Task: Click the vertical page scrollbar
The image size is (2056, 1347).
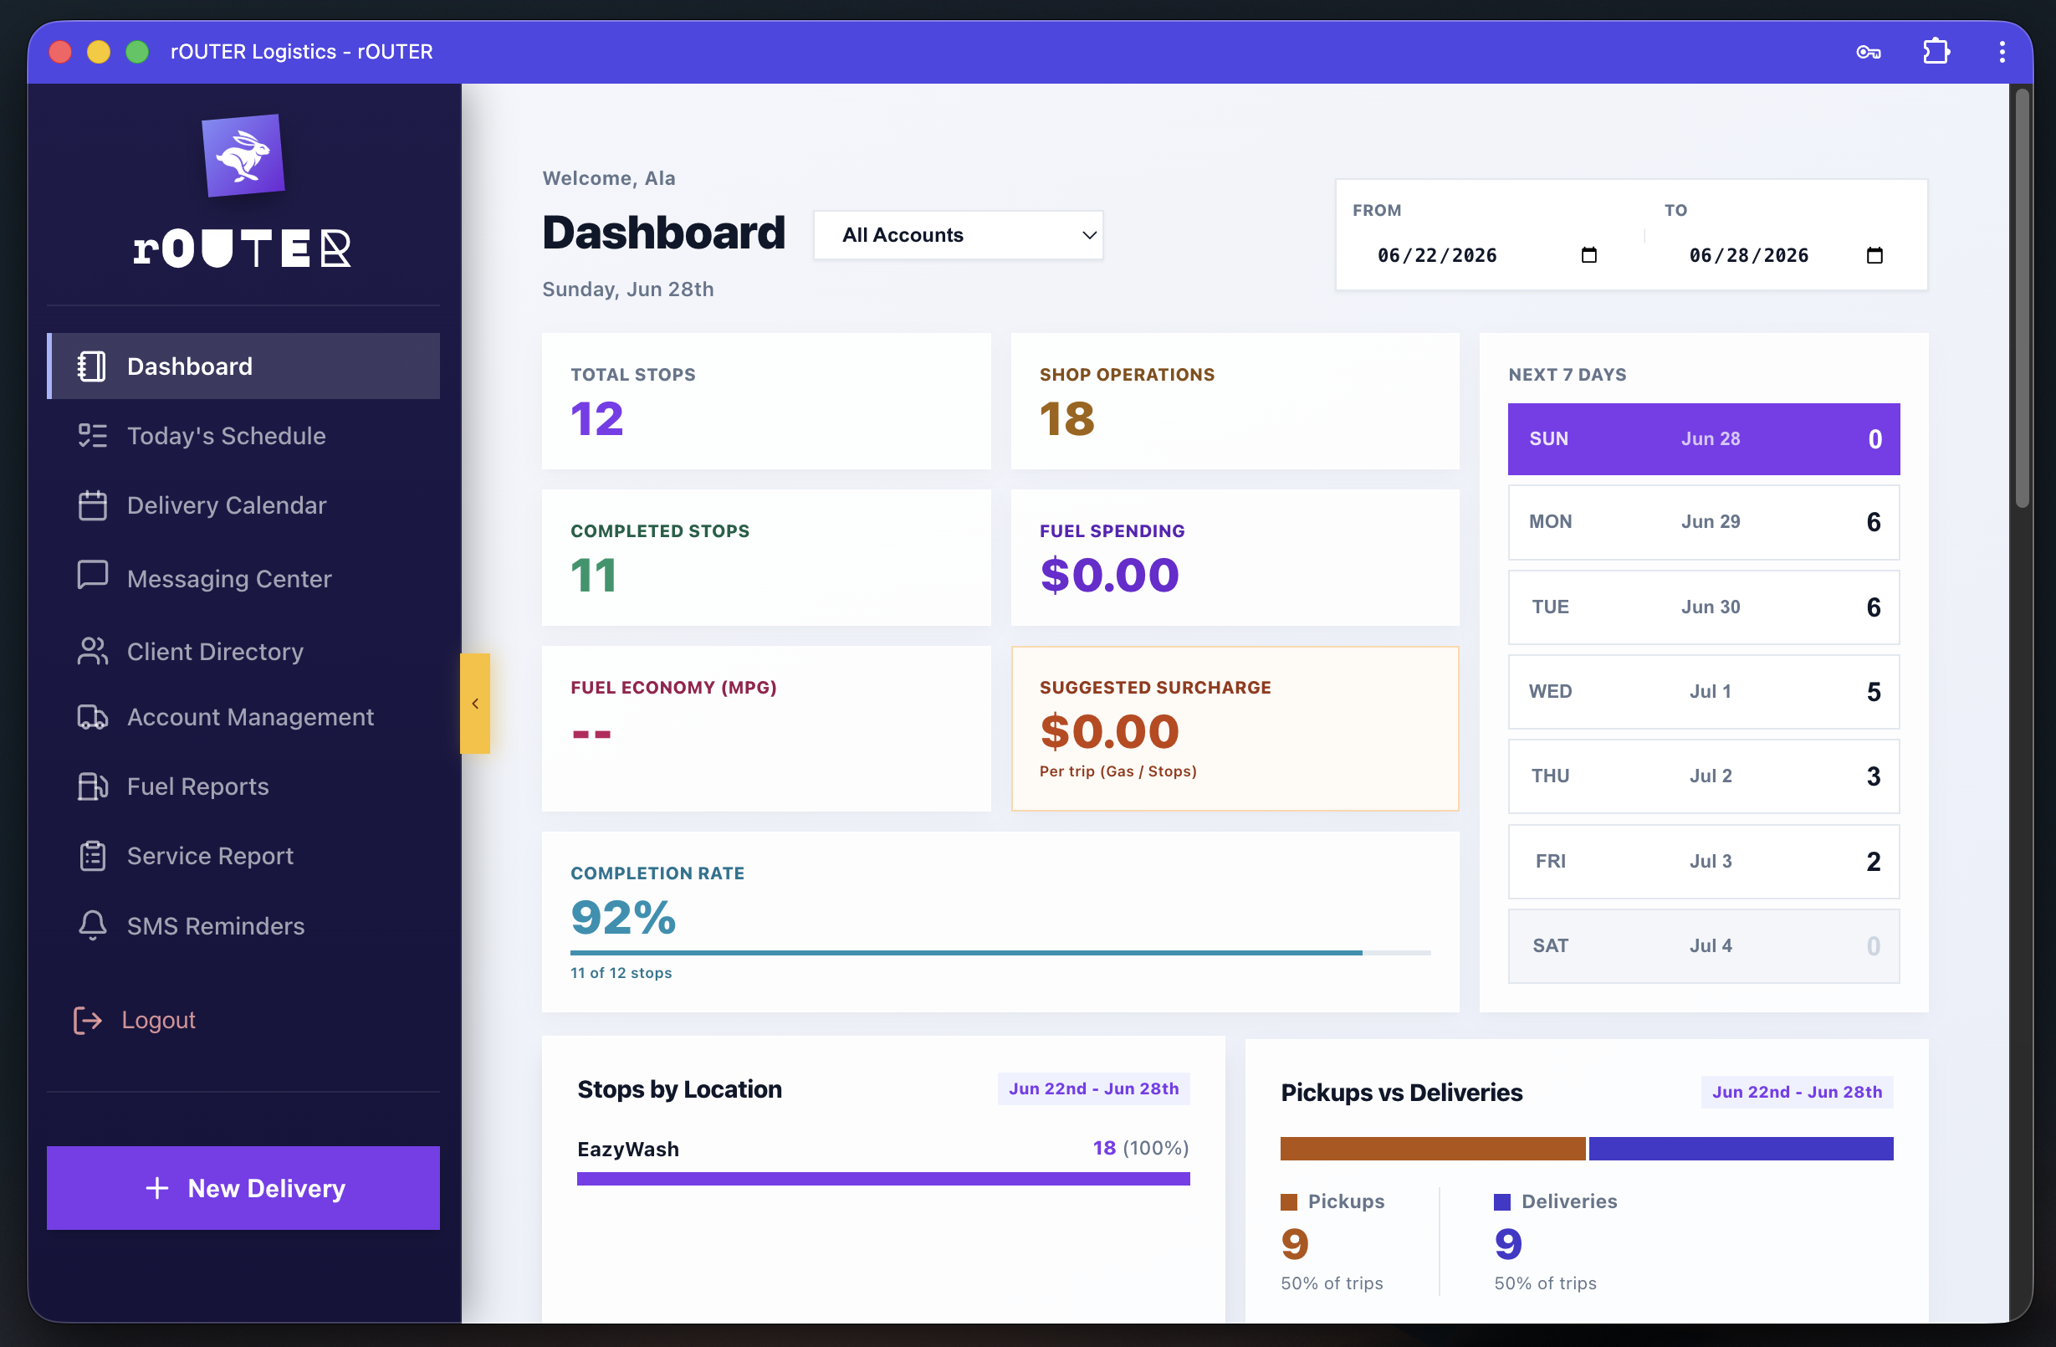Action: pos(2022,298)
